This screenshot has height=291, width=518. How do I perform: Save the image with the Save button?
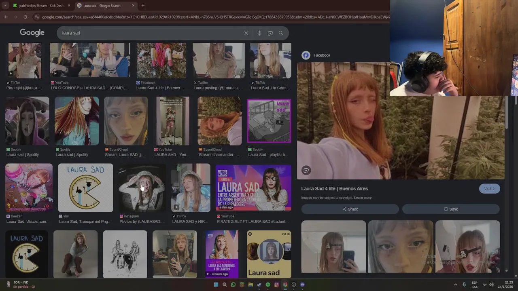[451, 209]
